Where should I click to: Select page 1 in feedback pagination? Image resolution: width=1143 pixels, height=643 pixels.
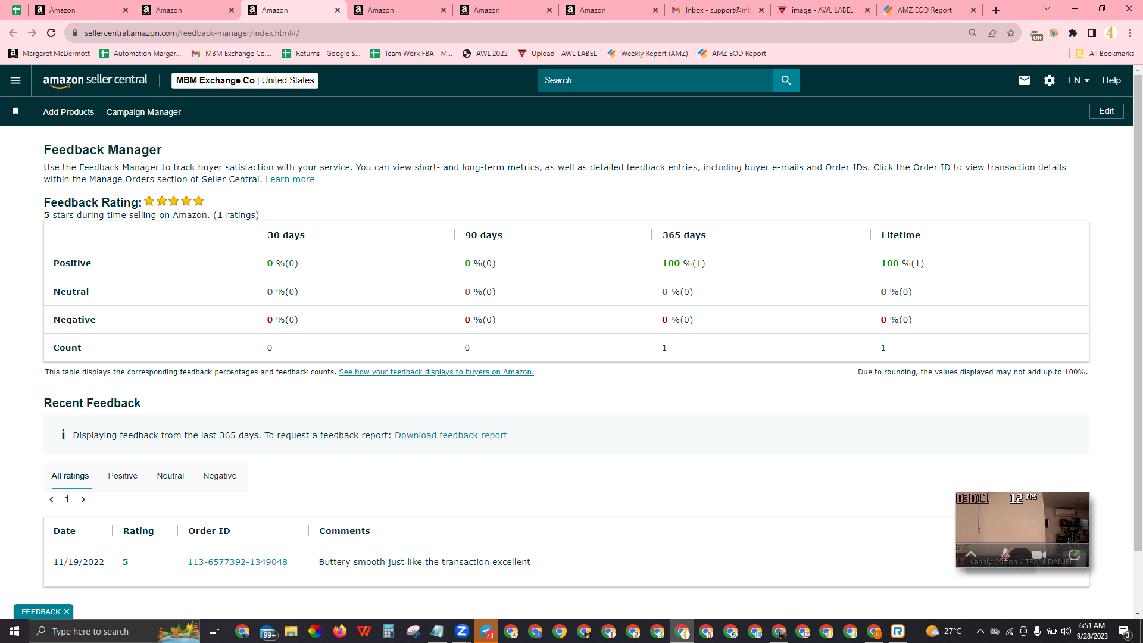(67, 499)
